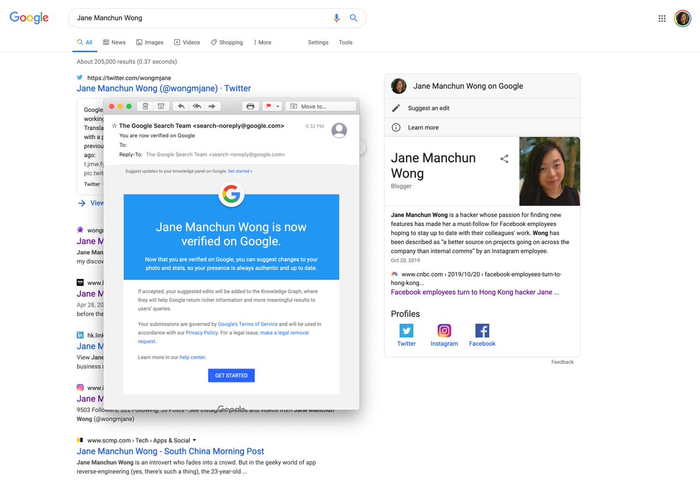Open search Settings

(x=318, y=43)
